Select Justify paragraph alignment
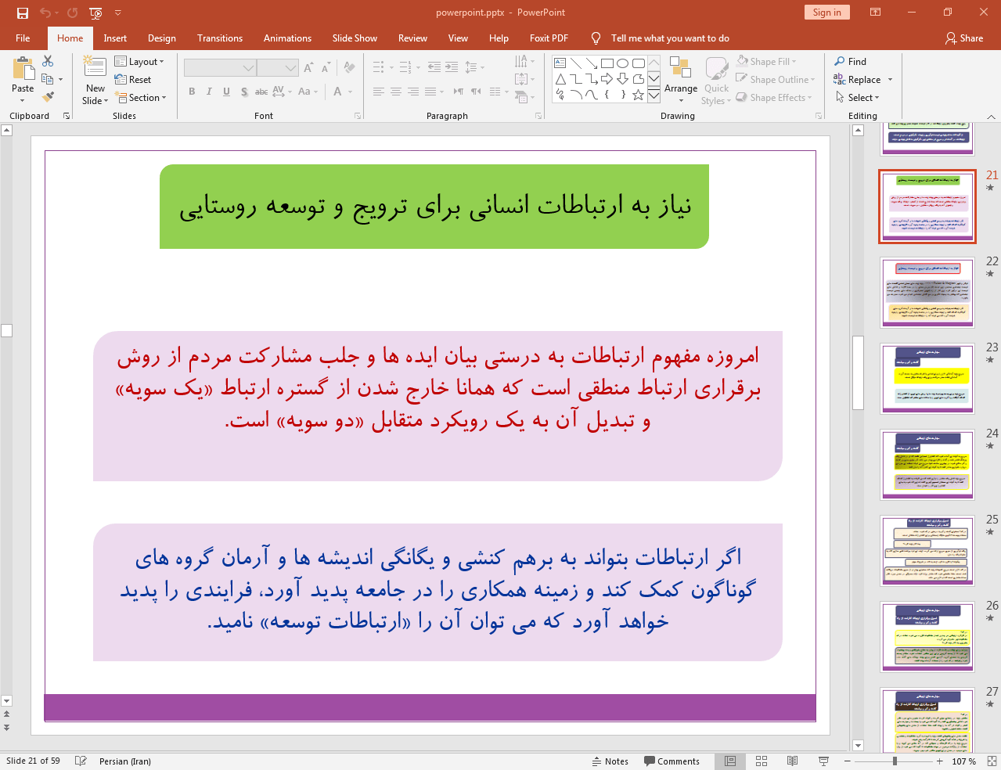The width and height of the screenshot is (1001, 770). (430, 92)
